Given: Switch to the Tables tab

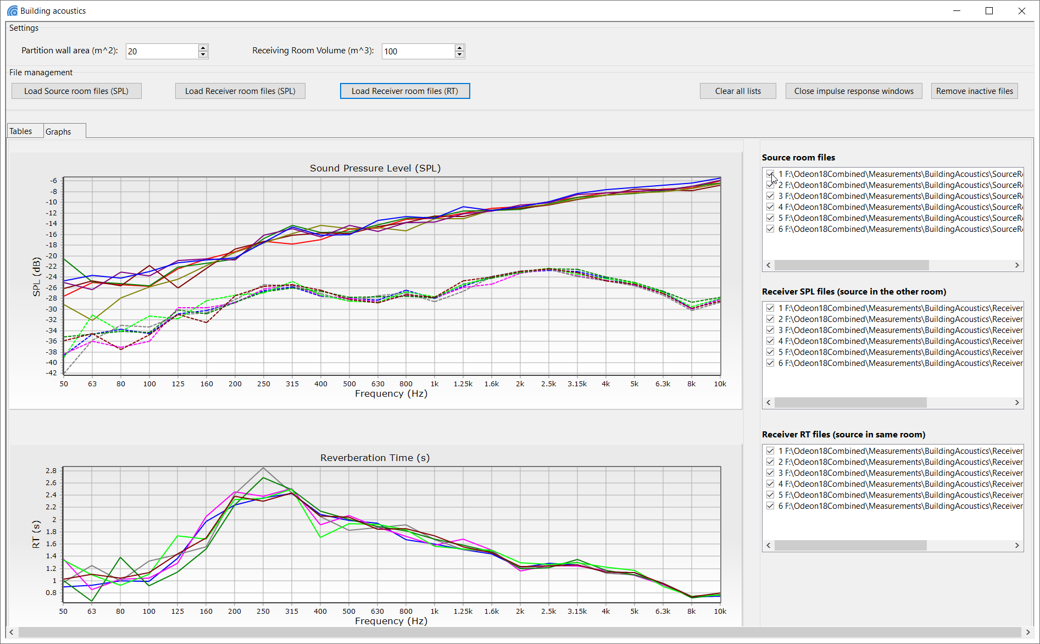Looking at the screenshot, I should 21,131.
